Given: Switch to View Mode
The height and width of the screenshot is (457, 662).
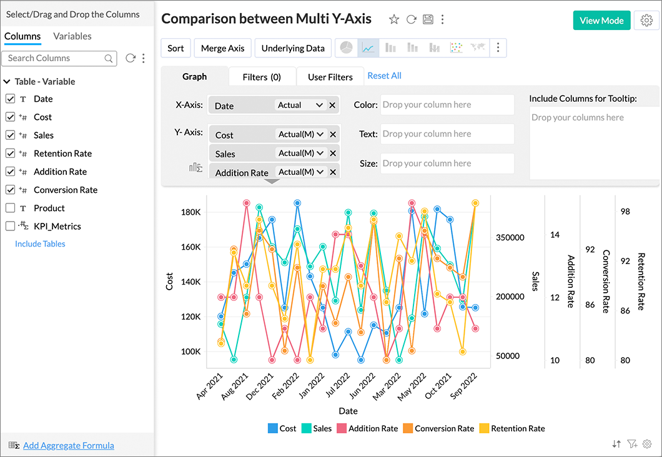Looking at the screenshot, I should tap(601, 20).
